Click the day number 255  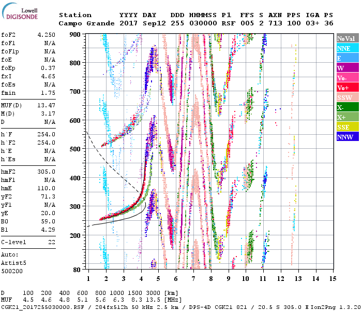[177, 23]
